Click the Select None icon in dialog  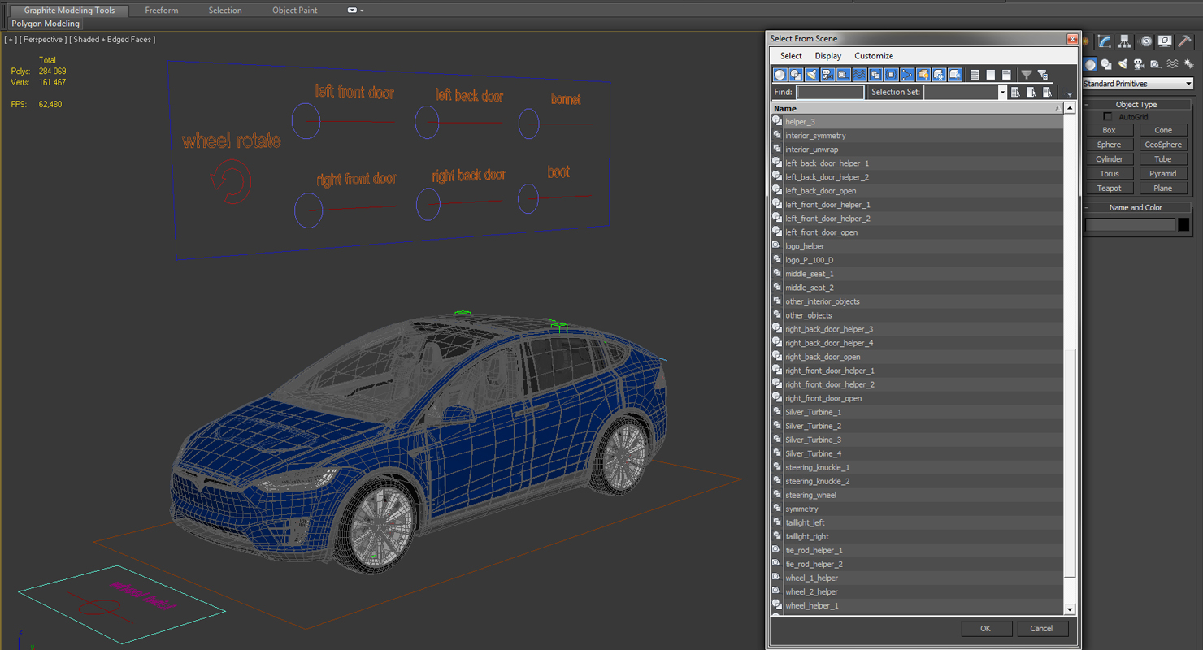click(991, 75)
